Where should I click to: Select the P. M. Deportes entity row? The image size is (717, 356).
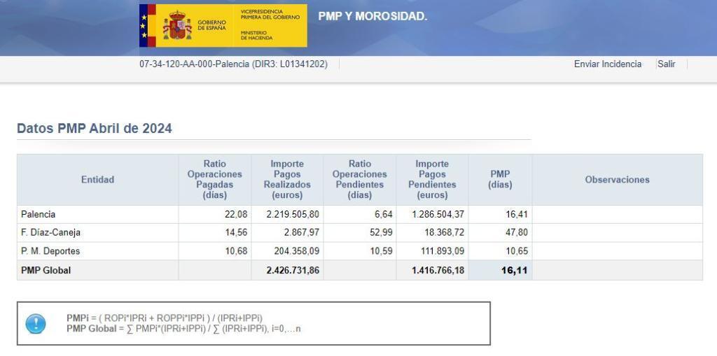(x=50, y=251)
